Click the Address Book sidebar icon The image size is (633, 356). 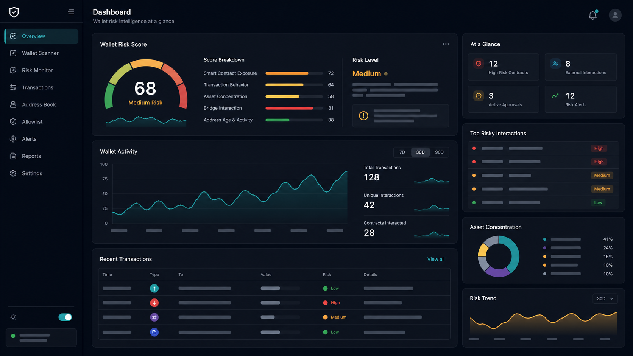tap(13, 104)
